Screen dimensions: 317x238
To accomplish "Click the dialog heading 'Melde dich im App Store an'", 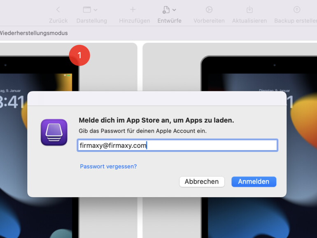I will point(156,120).
